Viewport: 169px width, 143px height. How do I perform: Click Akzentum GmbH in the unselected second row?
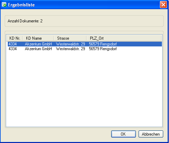(39, 49)
